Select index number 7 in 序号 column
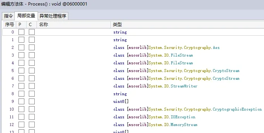This screenshot has width=264, height=133. click(x=13, y=86)
